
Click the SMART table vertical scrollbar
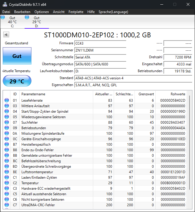pyautogui.click(x=190, y=143)
